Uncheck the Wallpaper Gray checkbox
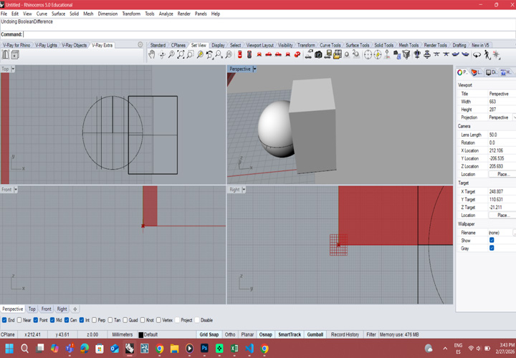The width and height of the screenshot is (516, 358). (x=492, y=248)
